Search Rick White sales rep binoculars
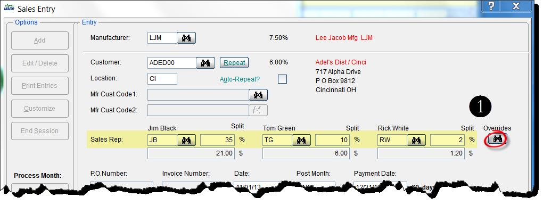543x205 pixels. (416, 140)
